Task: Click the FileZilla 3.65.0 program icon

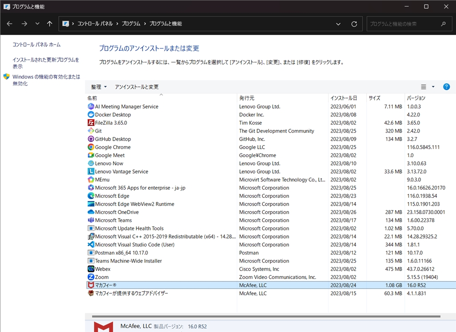Action: [x=91, y=123]
